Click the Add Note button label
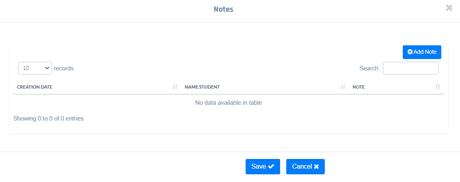The width and height of the screenshot is (460, 182). click(x=425, y=52)
